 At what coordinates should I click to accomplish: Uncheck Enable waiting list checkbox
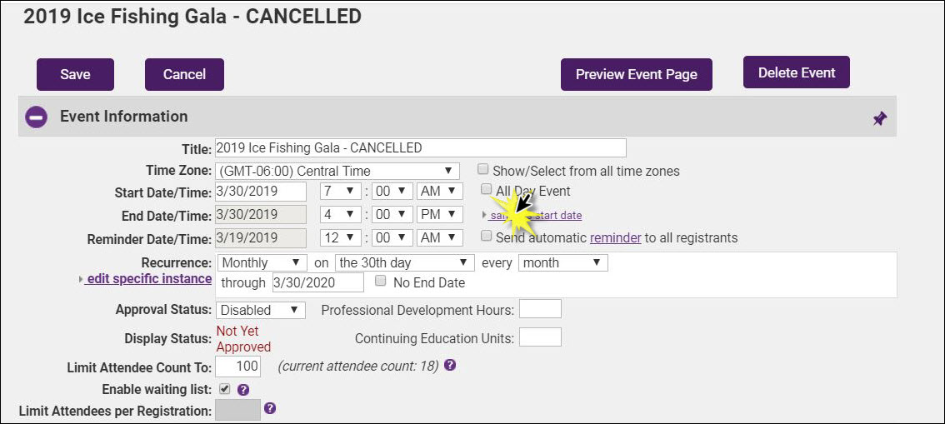(x=224, y=389)
